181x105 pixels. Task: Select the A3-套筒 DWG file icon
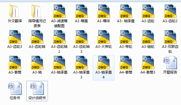click(x=15, y=62)
